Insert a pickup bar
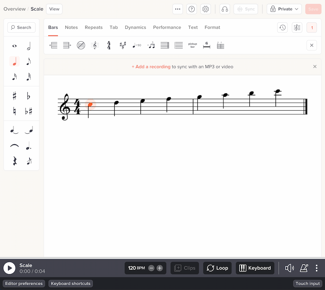Screen dimensions: 325x290 tap(192, 45)
